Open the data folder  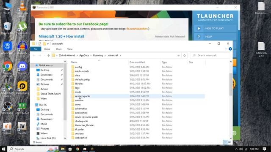pyautogui.click(x=77, y=75)
